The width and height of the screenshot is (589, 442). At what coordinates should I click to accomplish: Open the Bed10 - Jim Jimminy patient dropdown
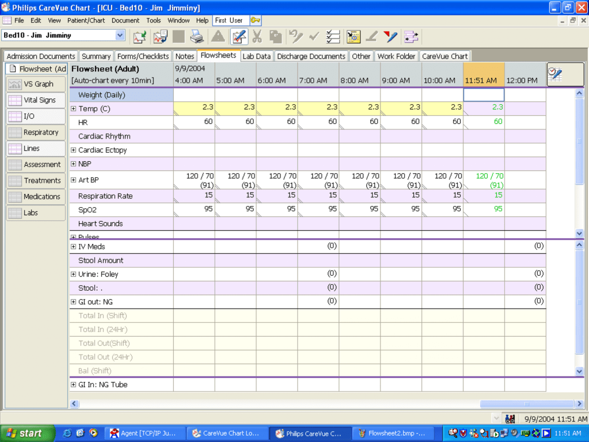pos(120,35)
